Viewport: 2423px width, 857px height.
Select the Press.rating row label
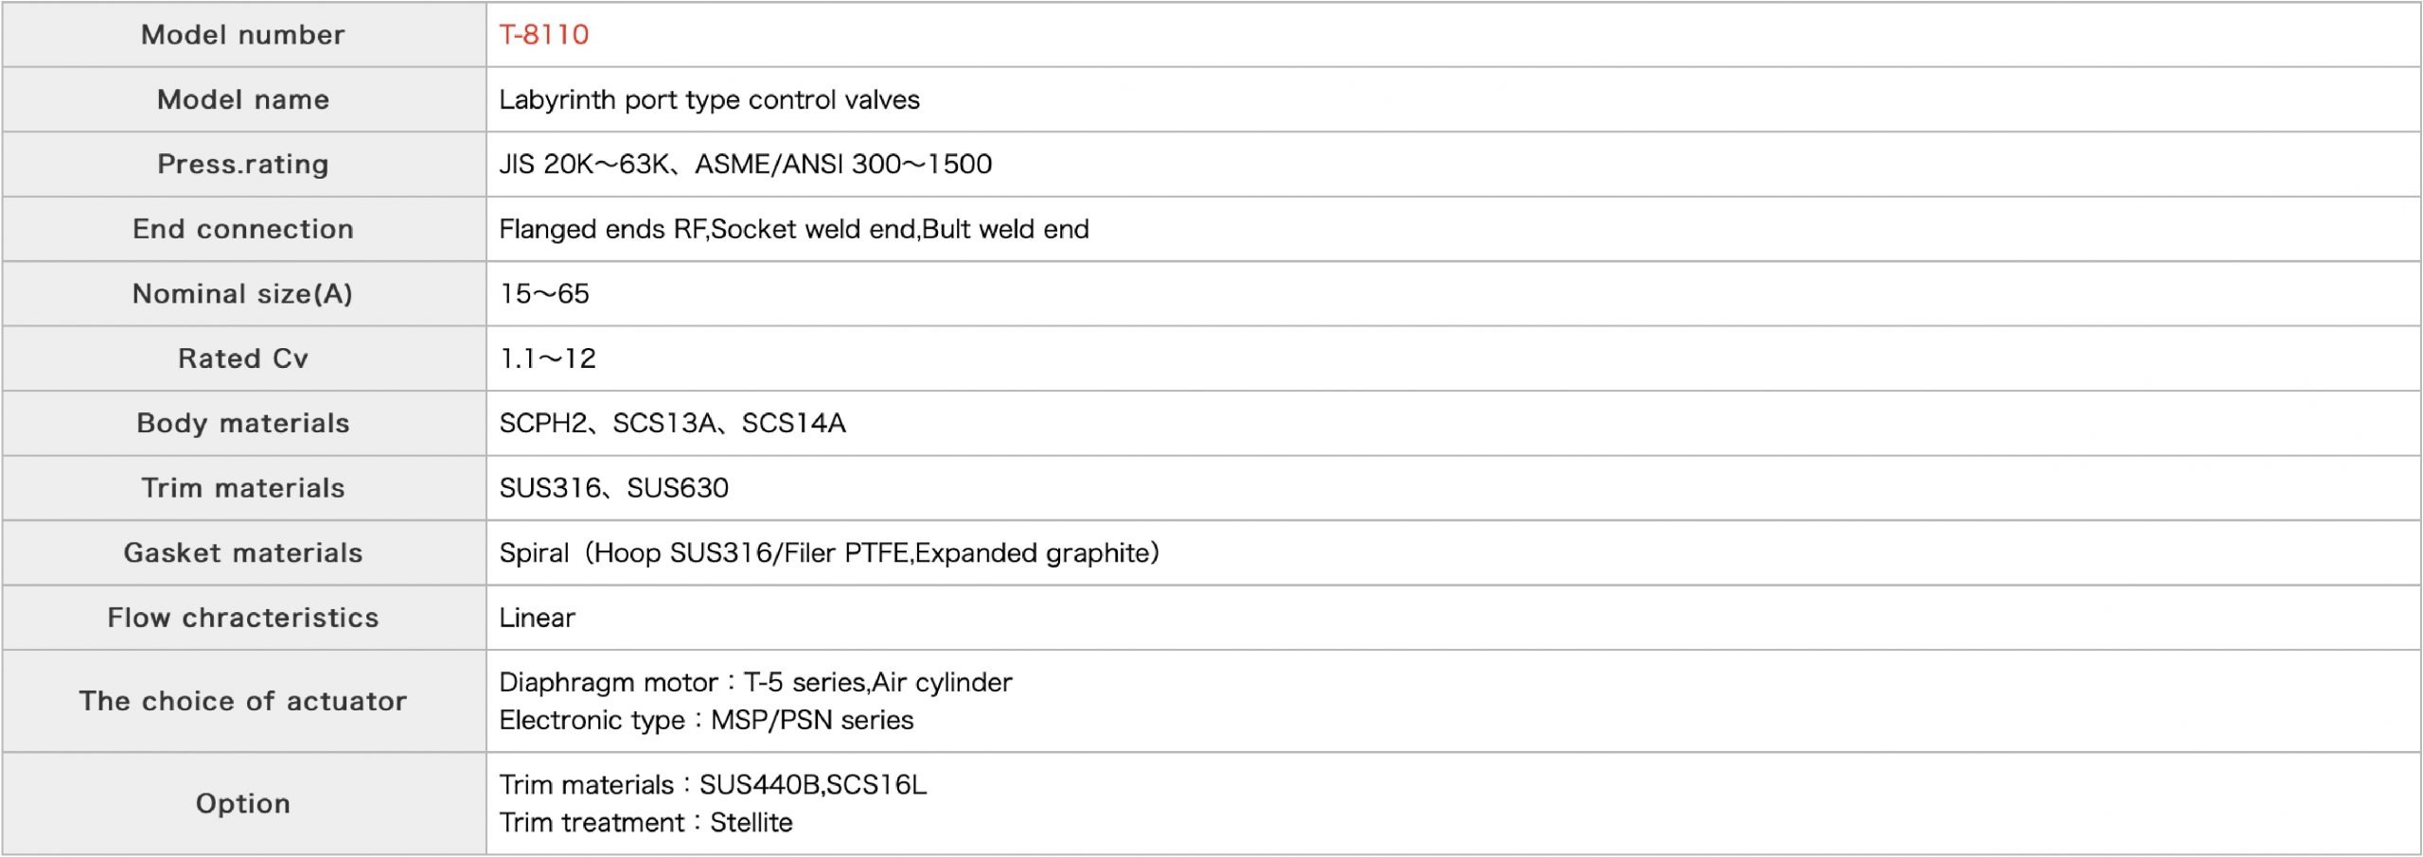tap(243, 164)
